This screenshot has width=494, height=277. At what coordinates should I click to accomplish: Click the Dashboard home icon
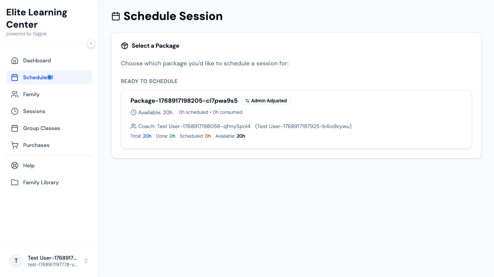[x=15, y=60]
